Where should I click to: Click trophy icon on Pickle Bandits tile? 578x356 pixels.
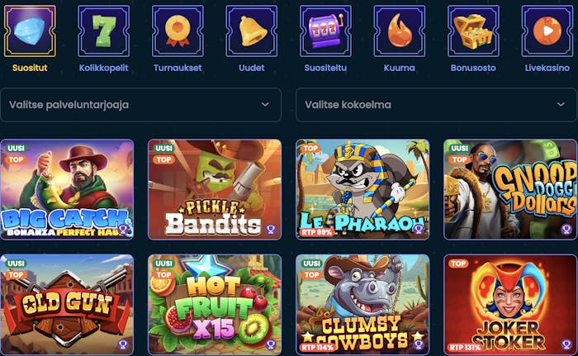click(271, 230)
